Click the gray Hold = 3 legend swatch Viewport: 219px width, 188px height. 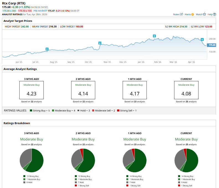pyautogui.click(x=79, y=111)
